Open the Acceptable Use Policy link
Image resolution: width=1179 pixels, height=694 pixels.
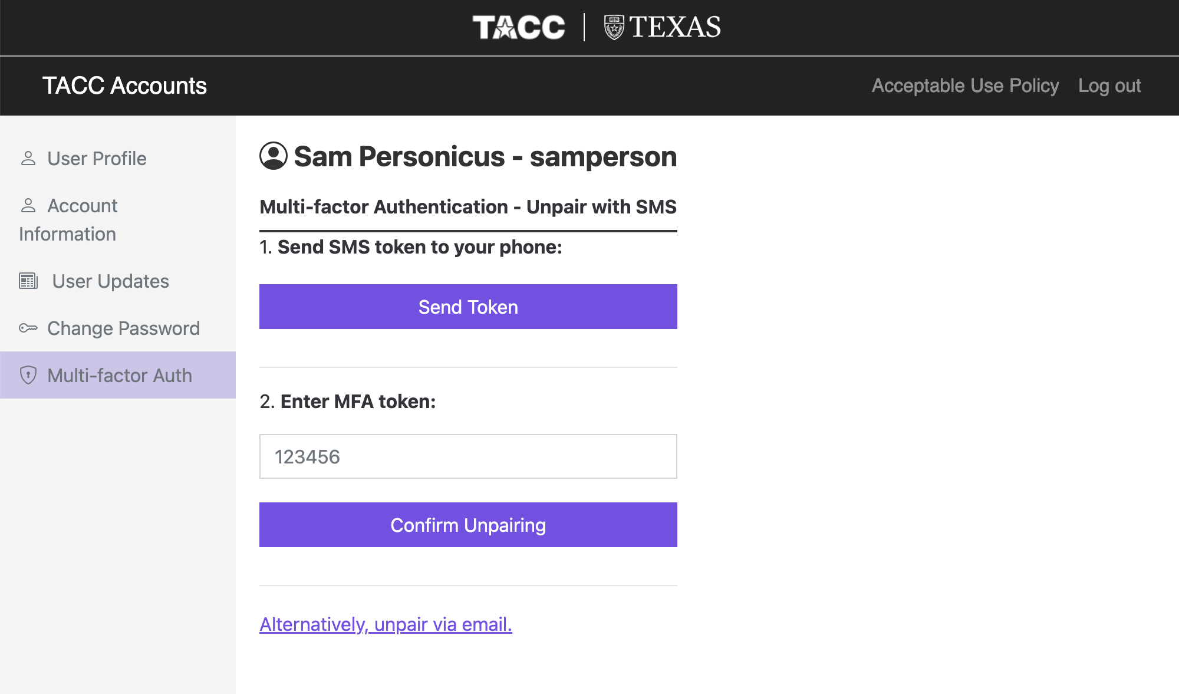pos(965,85)
